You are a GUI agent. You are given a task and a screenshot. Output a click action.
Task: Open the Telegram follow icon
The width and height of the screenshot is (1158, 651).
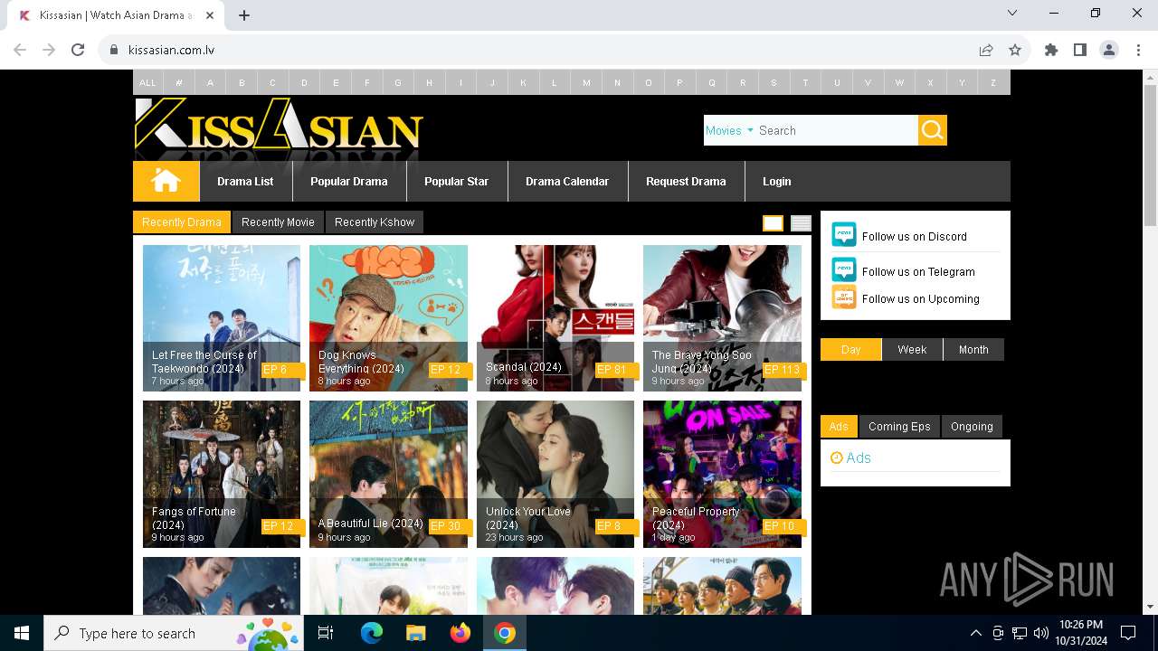[843, 270]
